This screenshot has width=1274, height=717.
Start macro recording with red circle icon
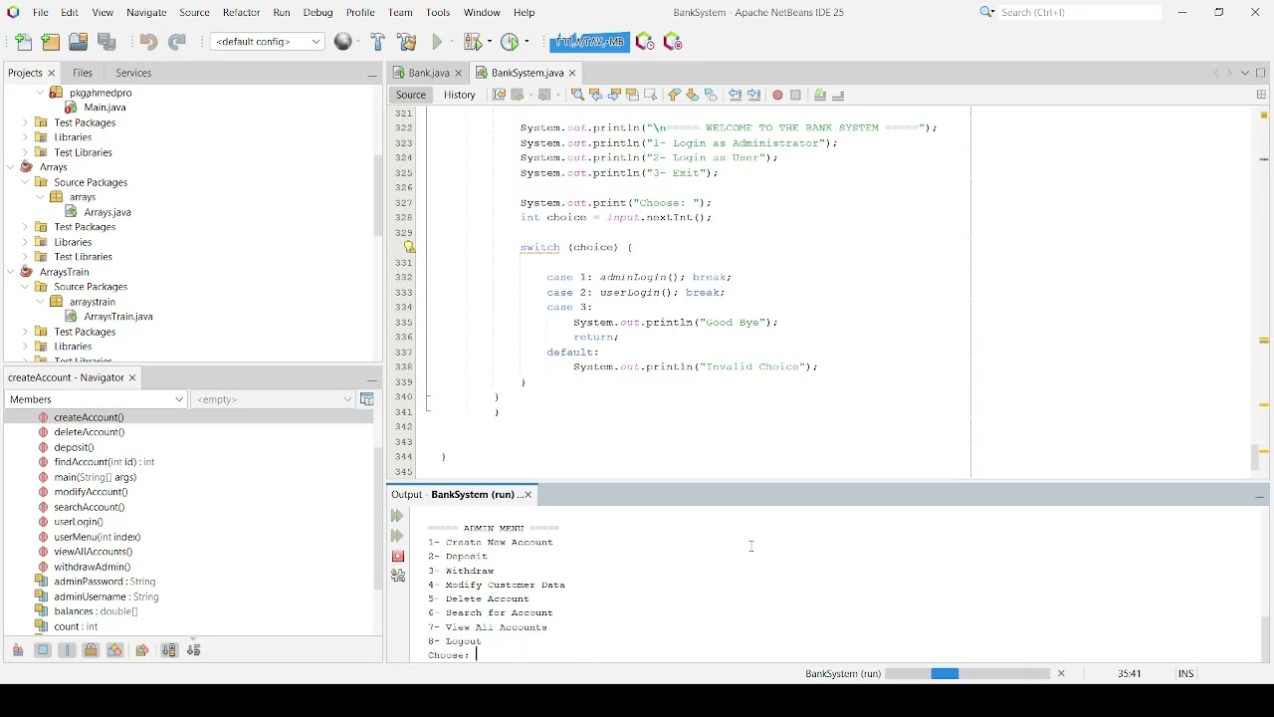(x=777, y=95)
